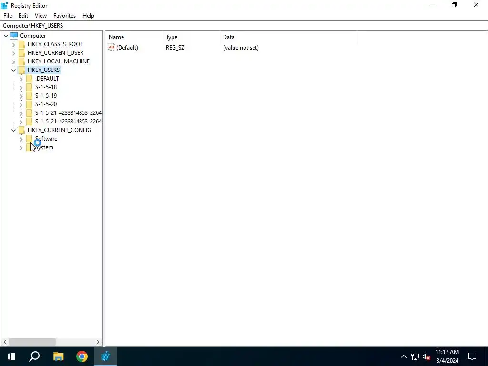Click the S-1-5-19 folder icon
This screenshot has width=488, height=366.
coord(29,95)
